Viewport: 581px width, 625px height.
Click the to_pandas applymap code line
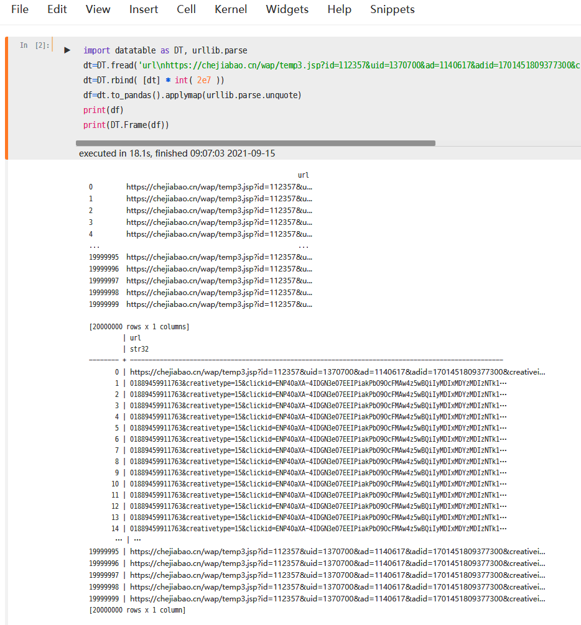[192, 95]
